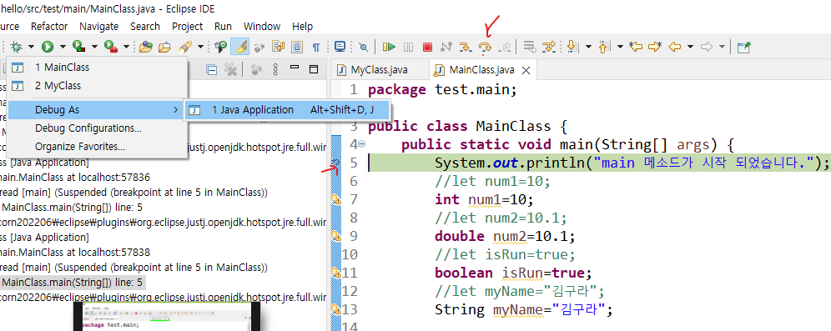831x331 pixels.
Task: Open the Navigate menu
Action: pyautogui.click(x=99, y=26)
